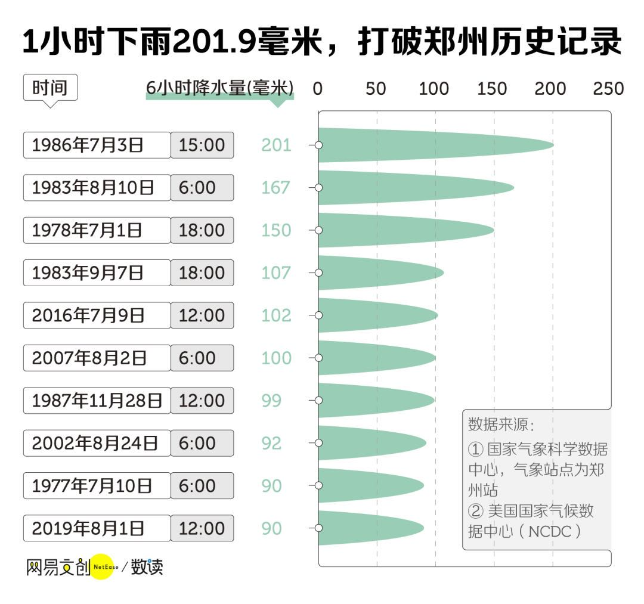Screen dimensions: 644x604
Task: Click the 18:00 cell beside 1983年9月7日
Action: click(x=202, y=272)
